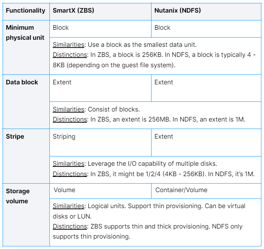Click the SmartX "Extent" cell in Data block row

[62, 82]
